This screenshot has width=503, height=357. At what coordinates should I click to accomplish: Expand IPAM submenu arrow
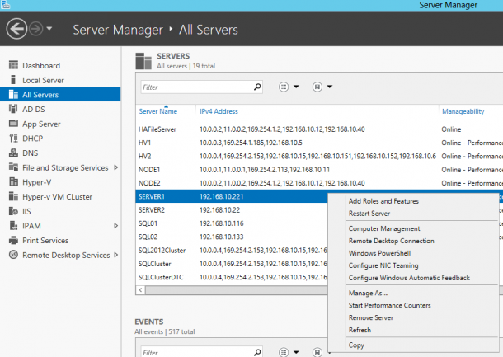click(x=115, y=226)
